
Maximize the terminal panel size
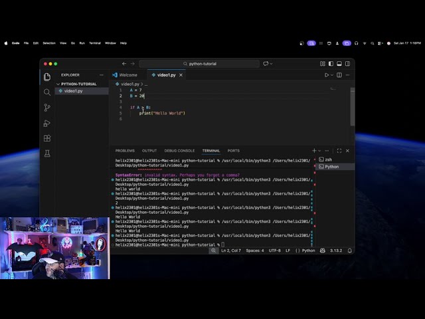(x=339, y=151)
